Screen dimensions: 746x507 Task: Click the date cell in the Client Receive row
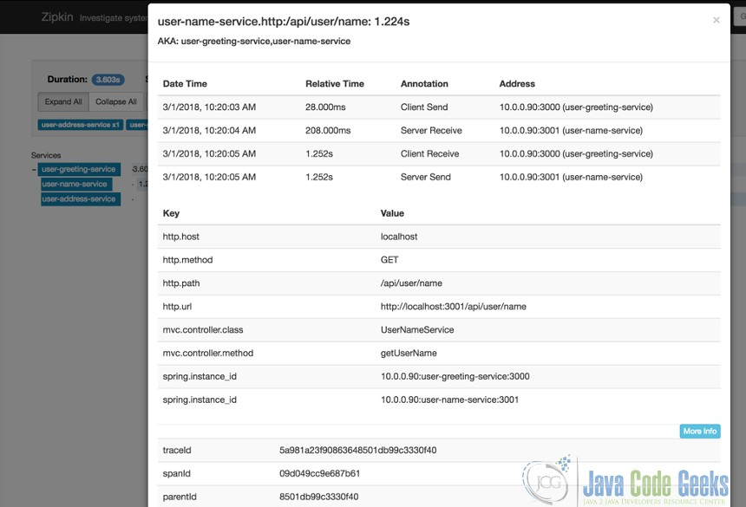(x=209, y=153)
